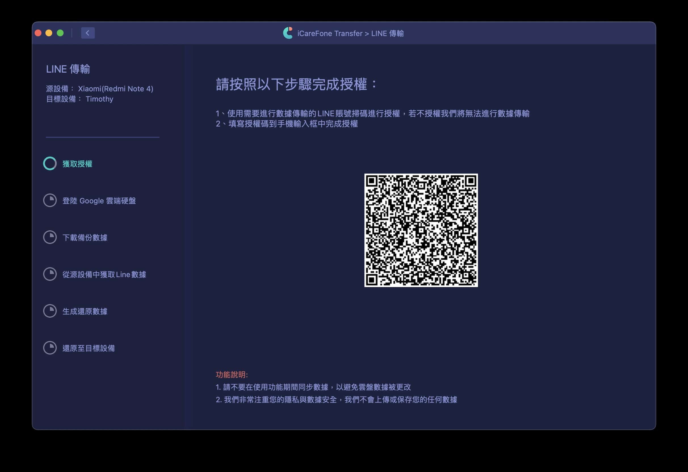Screen dimensions: 688x472
Task: Click the 登陸 Google 雲端硬盤 step icon
Action: pos(50,200)
